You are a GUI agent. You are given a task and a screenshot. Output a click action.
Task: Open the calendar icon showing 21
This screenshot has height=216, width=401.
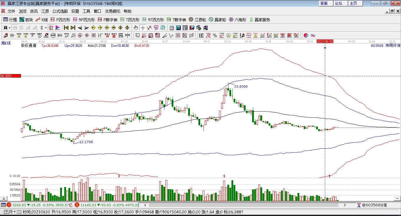click(171, 28)
